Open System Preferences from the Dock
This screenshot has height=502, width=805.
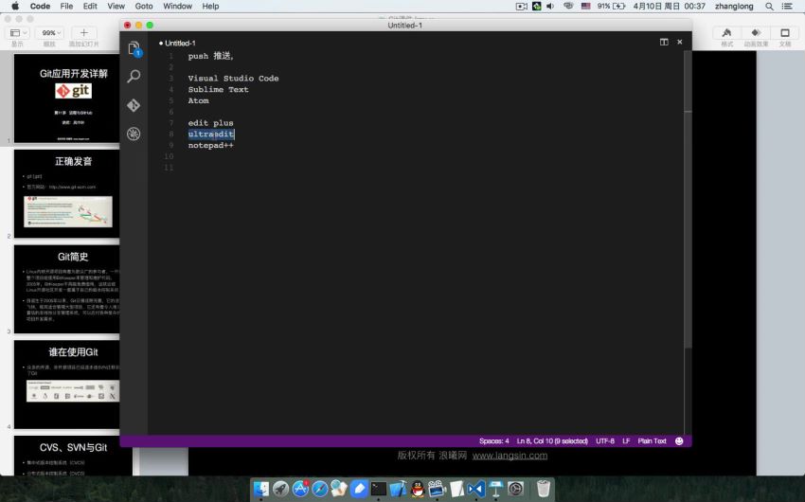[x=515, y=489]
